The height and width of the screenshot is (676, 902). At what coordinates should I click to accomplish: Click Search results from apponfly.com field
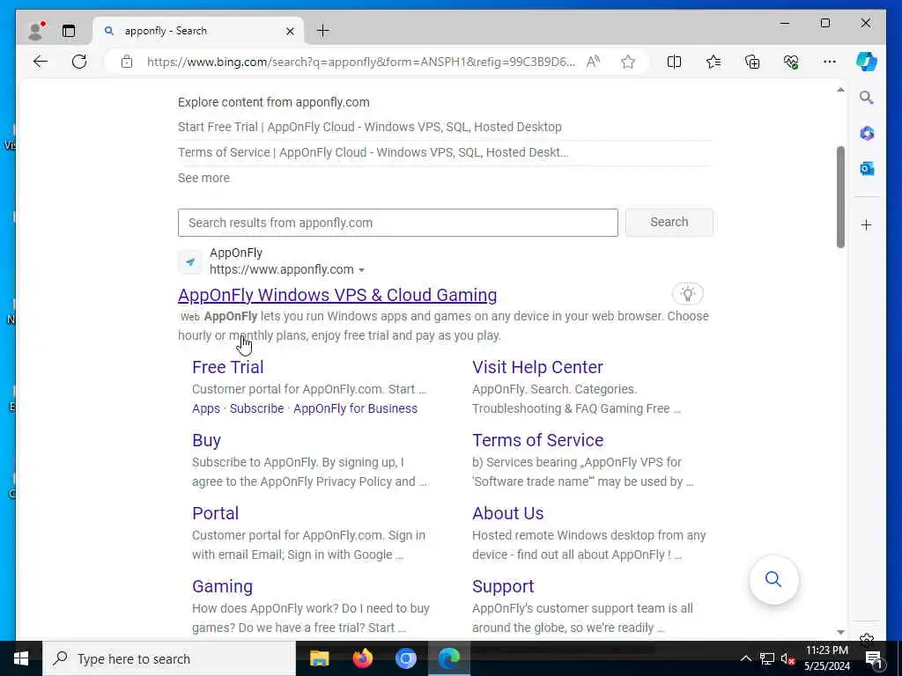point(397,223)
